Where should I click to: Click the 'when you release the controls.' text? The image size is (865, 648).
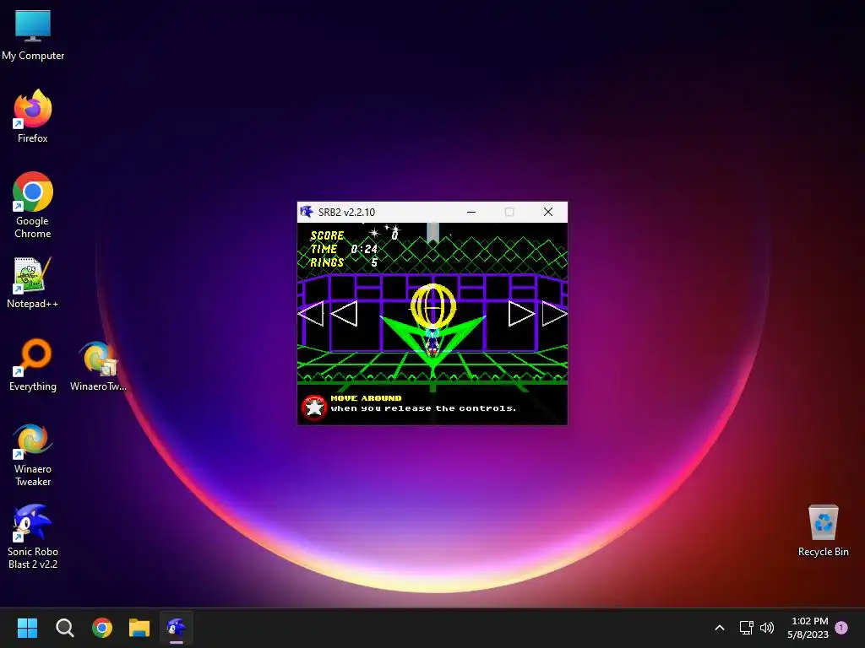point(424,408)
